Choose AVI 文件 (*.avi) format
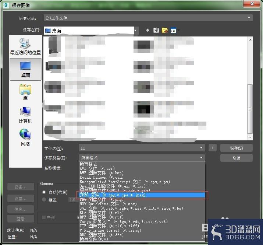Screen dimensions: 263x245 pyautogui.click(x=142, y=168)
